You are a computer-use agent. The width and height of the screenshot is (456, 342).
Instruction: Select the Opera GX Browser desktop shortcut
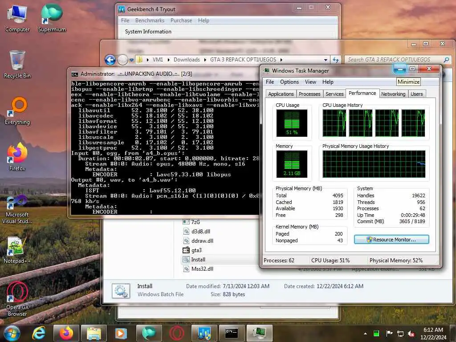(x=17, y=300)
